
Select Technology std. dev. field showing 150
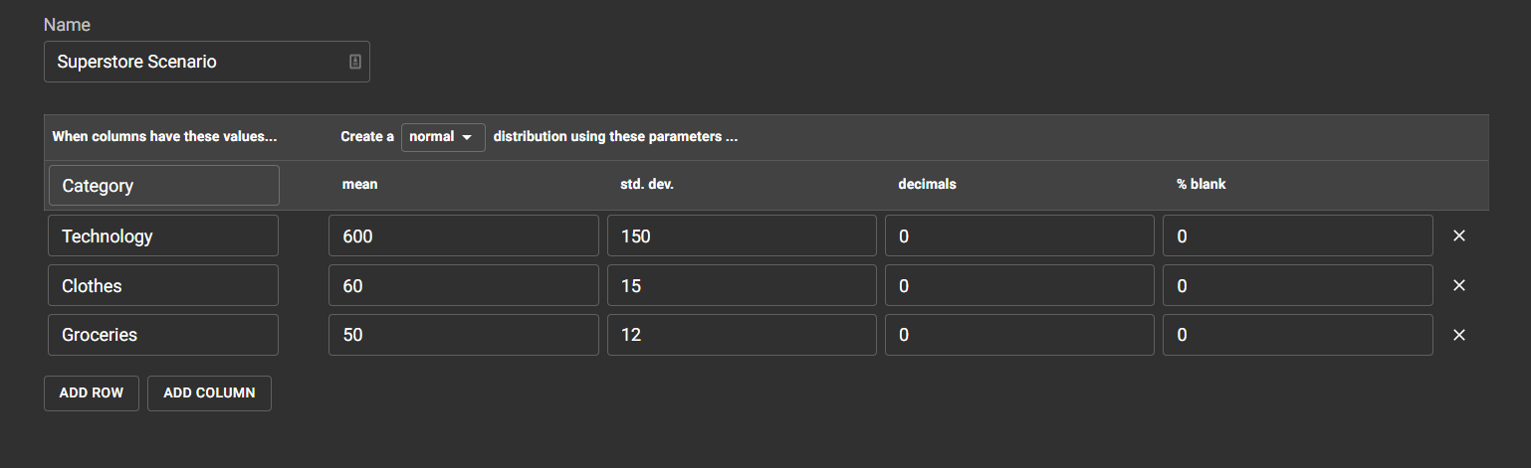[x=742, y=236]
